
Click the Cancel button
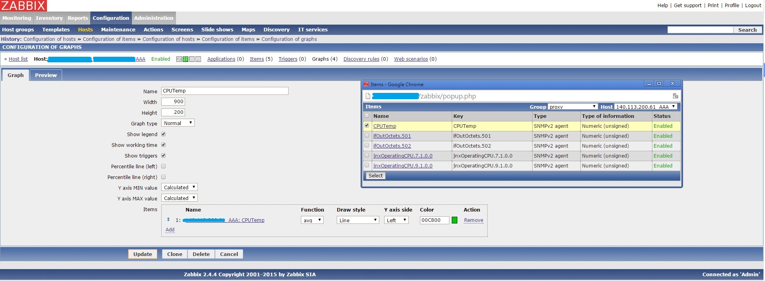[229, 254]
